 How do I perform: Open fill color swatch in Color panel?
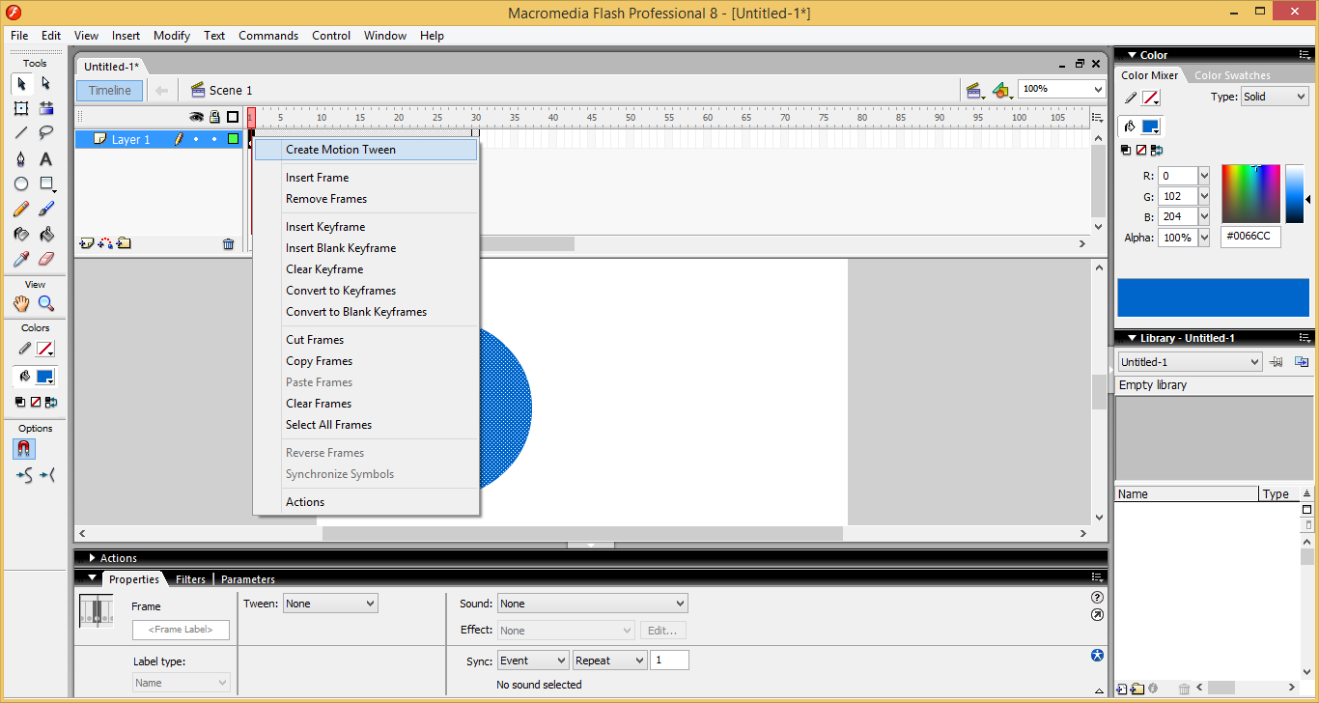(x=1149, y=127)
